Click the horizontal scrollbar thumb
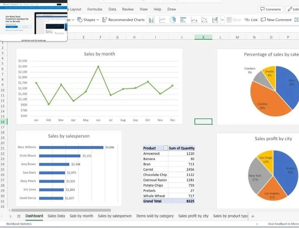 [x=61, y=210]
